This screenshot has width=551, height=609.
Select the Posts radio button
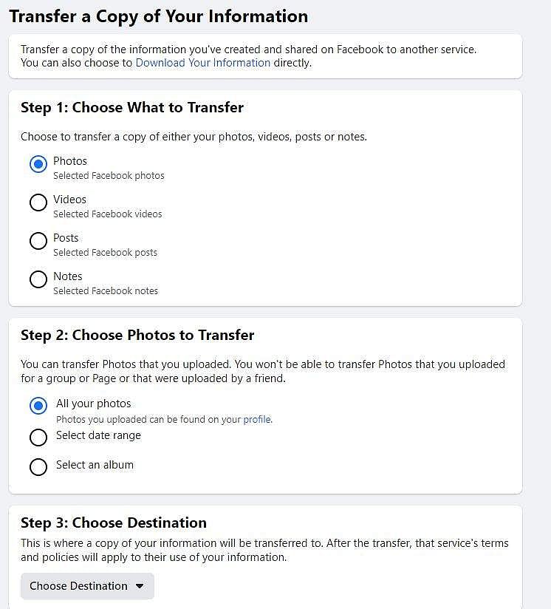point(38,241)
